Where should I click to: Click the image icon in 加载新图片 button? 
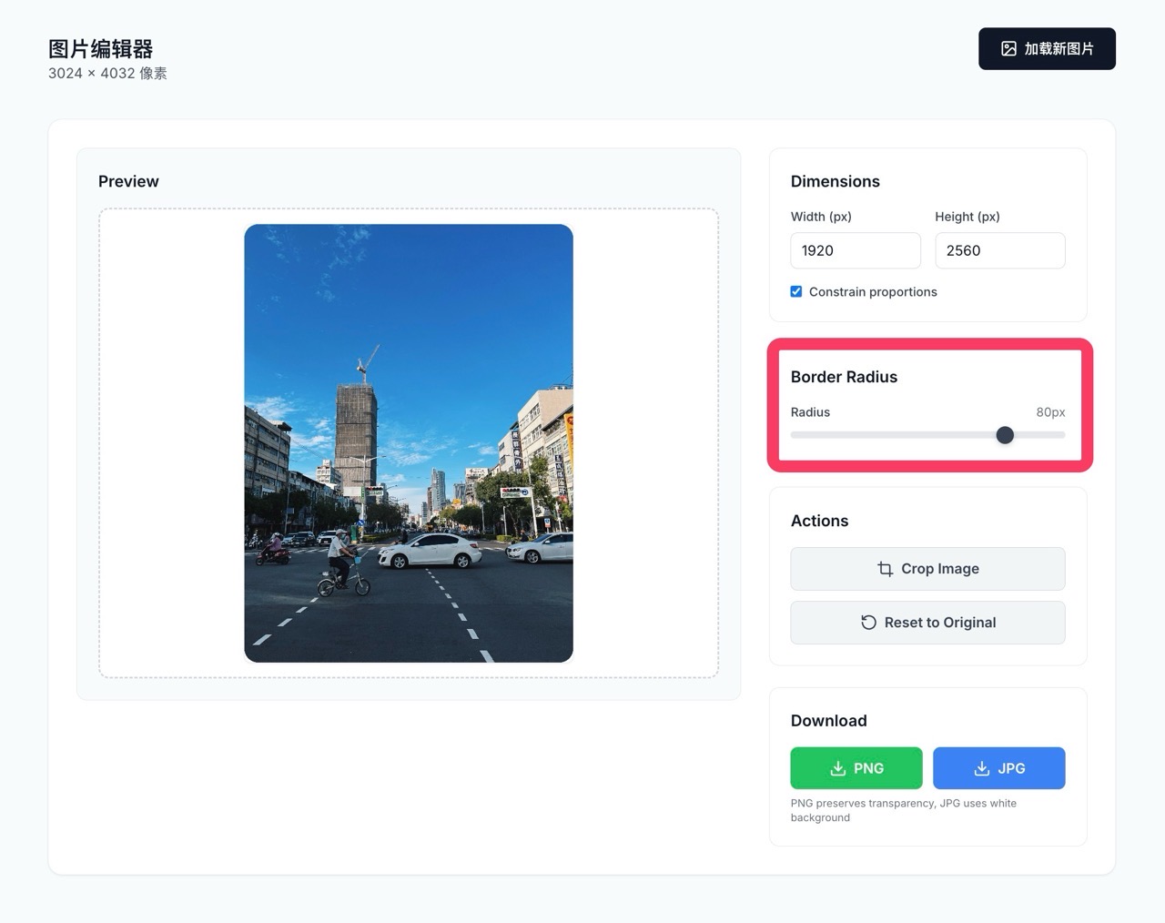[x=1008, y=49]
